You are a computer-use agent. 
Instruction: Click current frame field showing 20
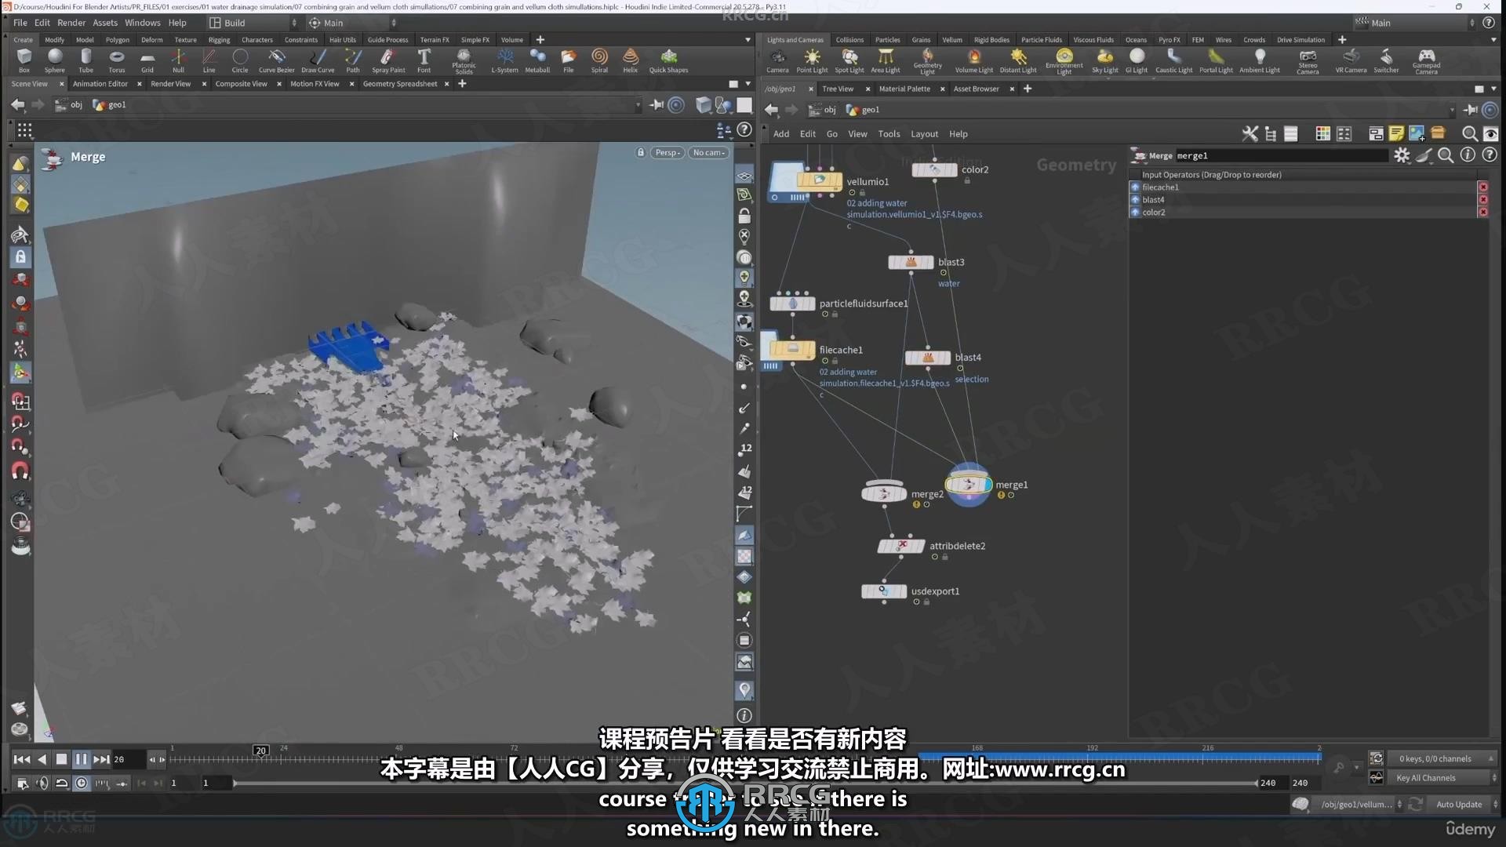point(128,759)
